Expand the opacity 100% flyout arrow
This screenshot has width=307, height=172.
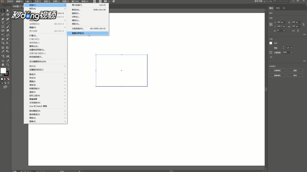292,53
